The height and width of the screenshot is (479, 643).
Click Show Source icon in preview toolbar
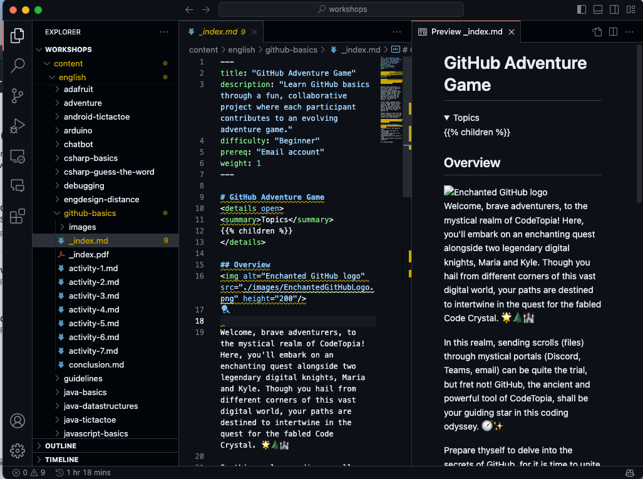pyautogui.click(x=597, y=32)
